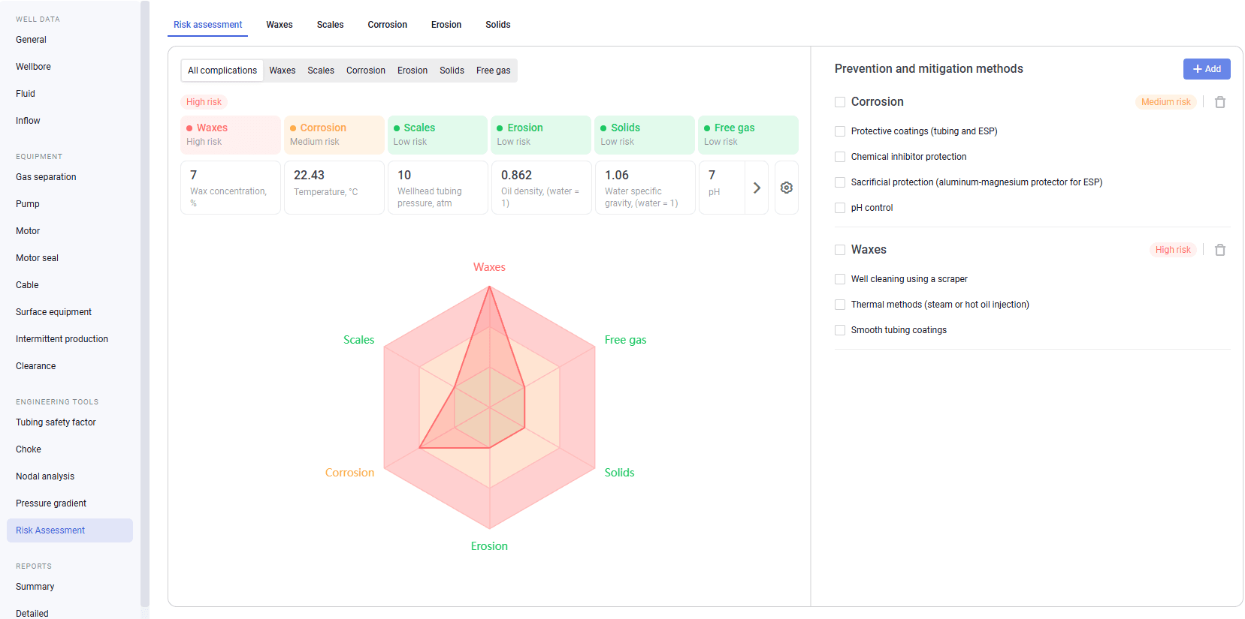Screen dimensions: 1245x619
Task: Tick the pH control checkbox
Action: [840, 208]
